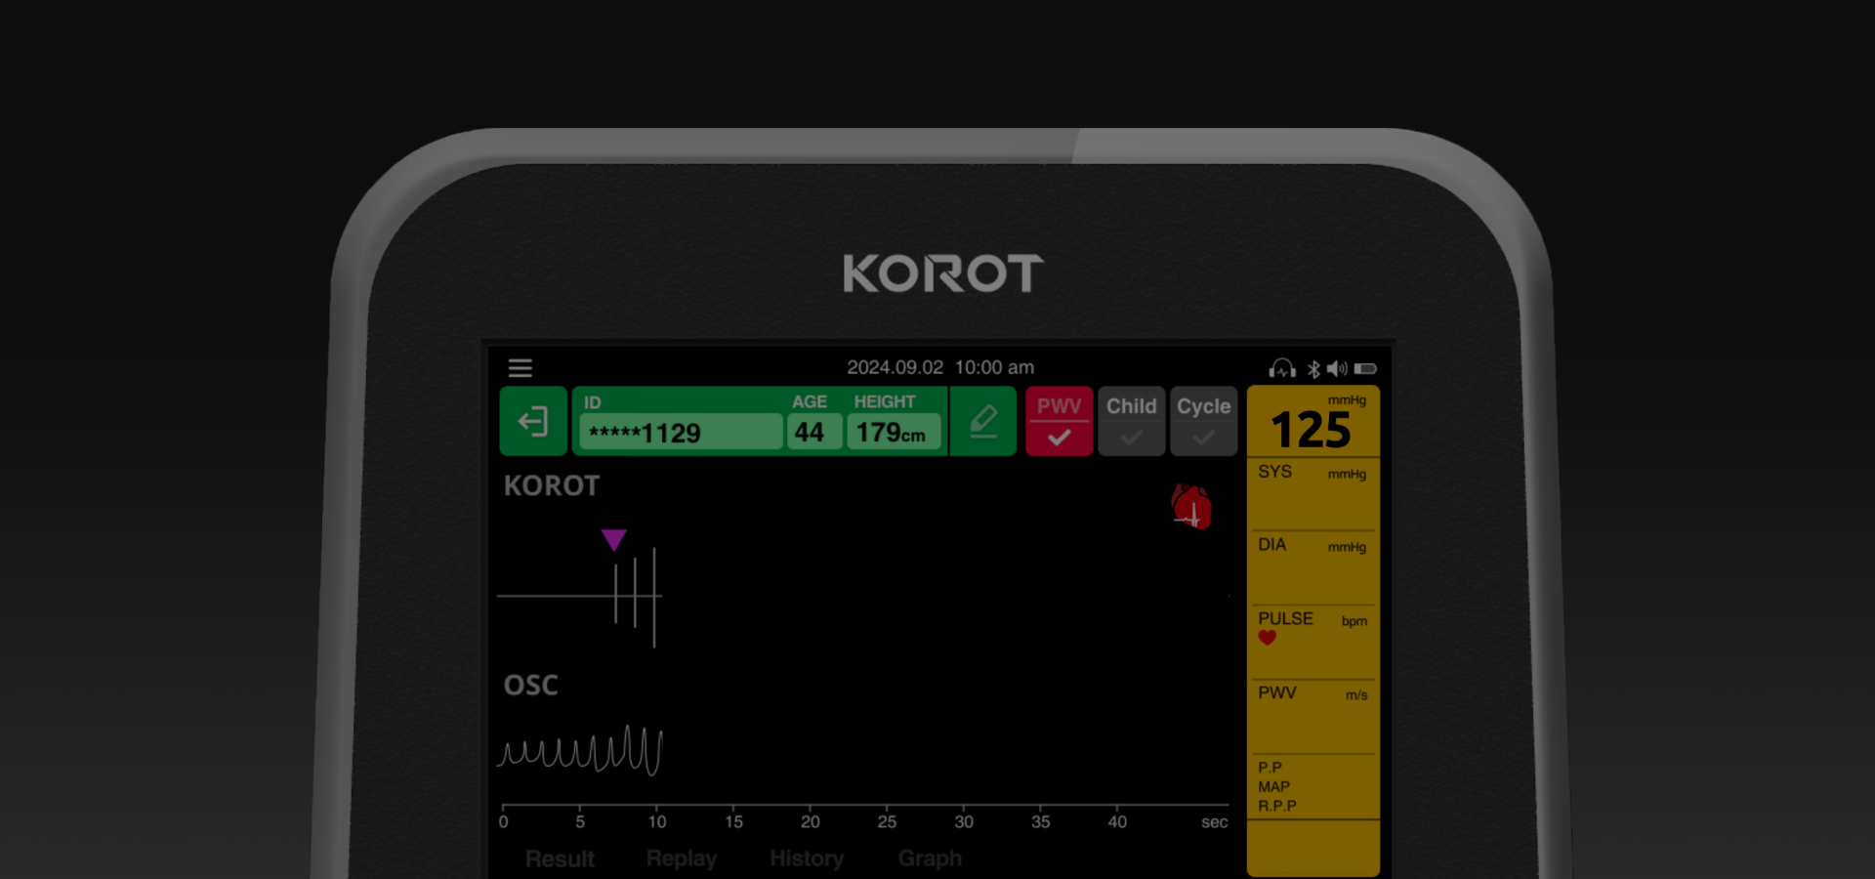Screen dimensions: 1875x879
Task: Open the Result tab
Action: [x=560, y=858]
